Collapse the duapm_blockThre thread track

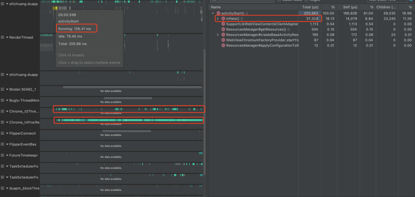pos(7,189)
